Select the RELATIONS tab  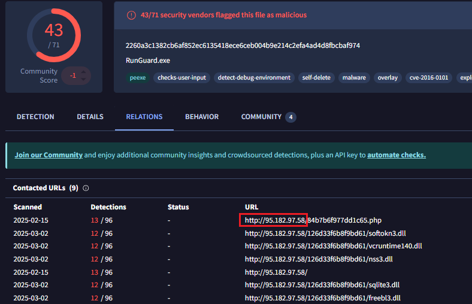click(x=144, y=117)
